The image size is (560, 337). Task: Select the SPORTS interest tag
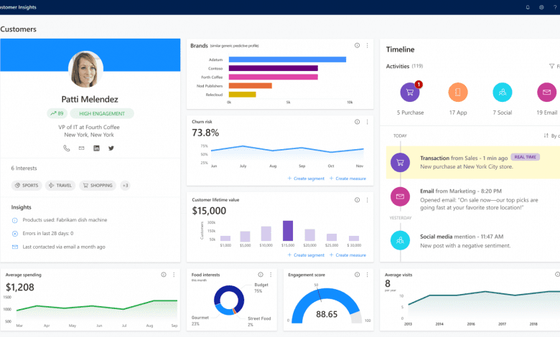(27, 186)
